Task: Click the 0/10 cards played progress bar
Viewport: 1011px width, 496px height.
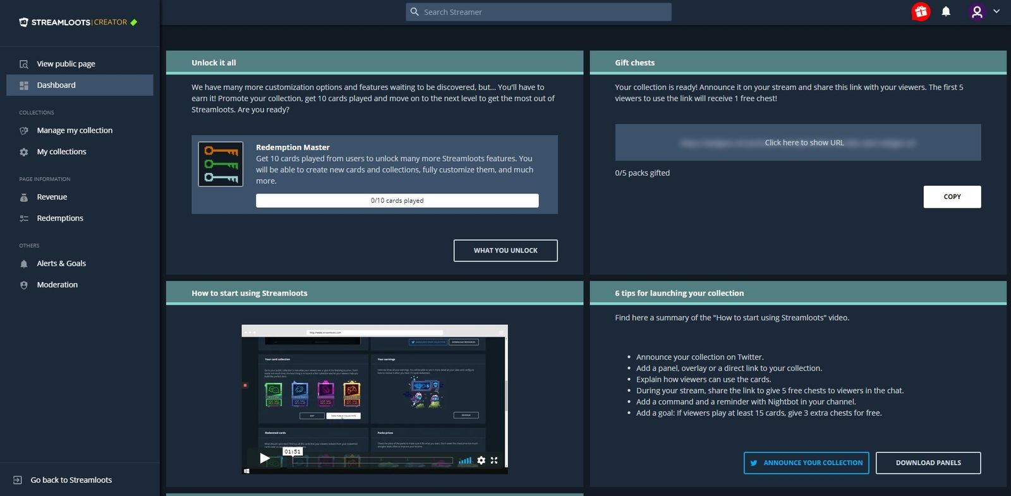Action: (397, 200)
